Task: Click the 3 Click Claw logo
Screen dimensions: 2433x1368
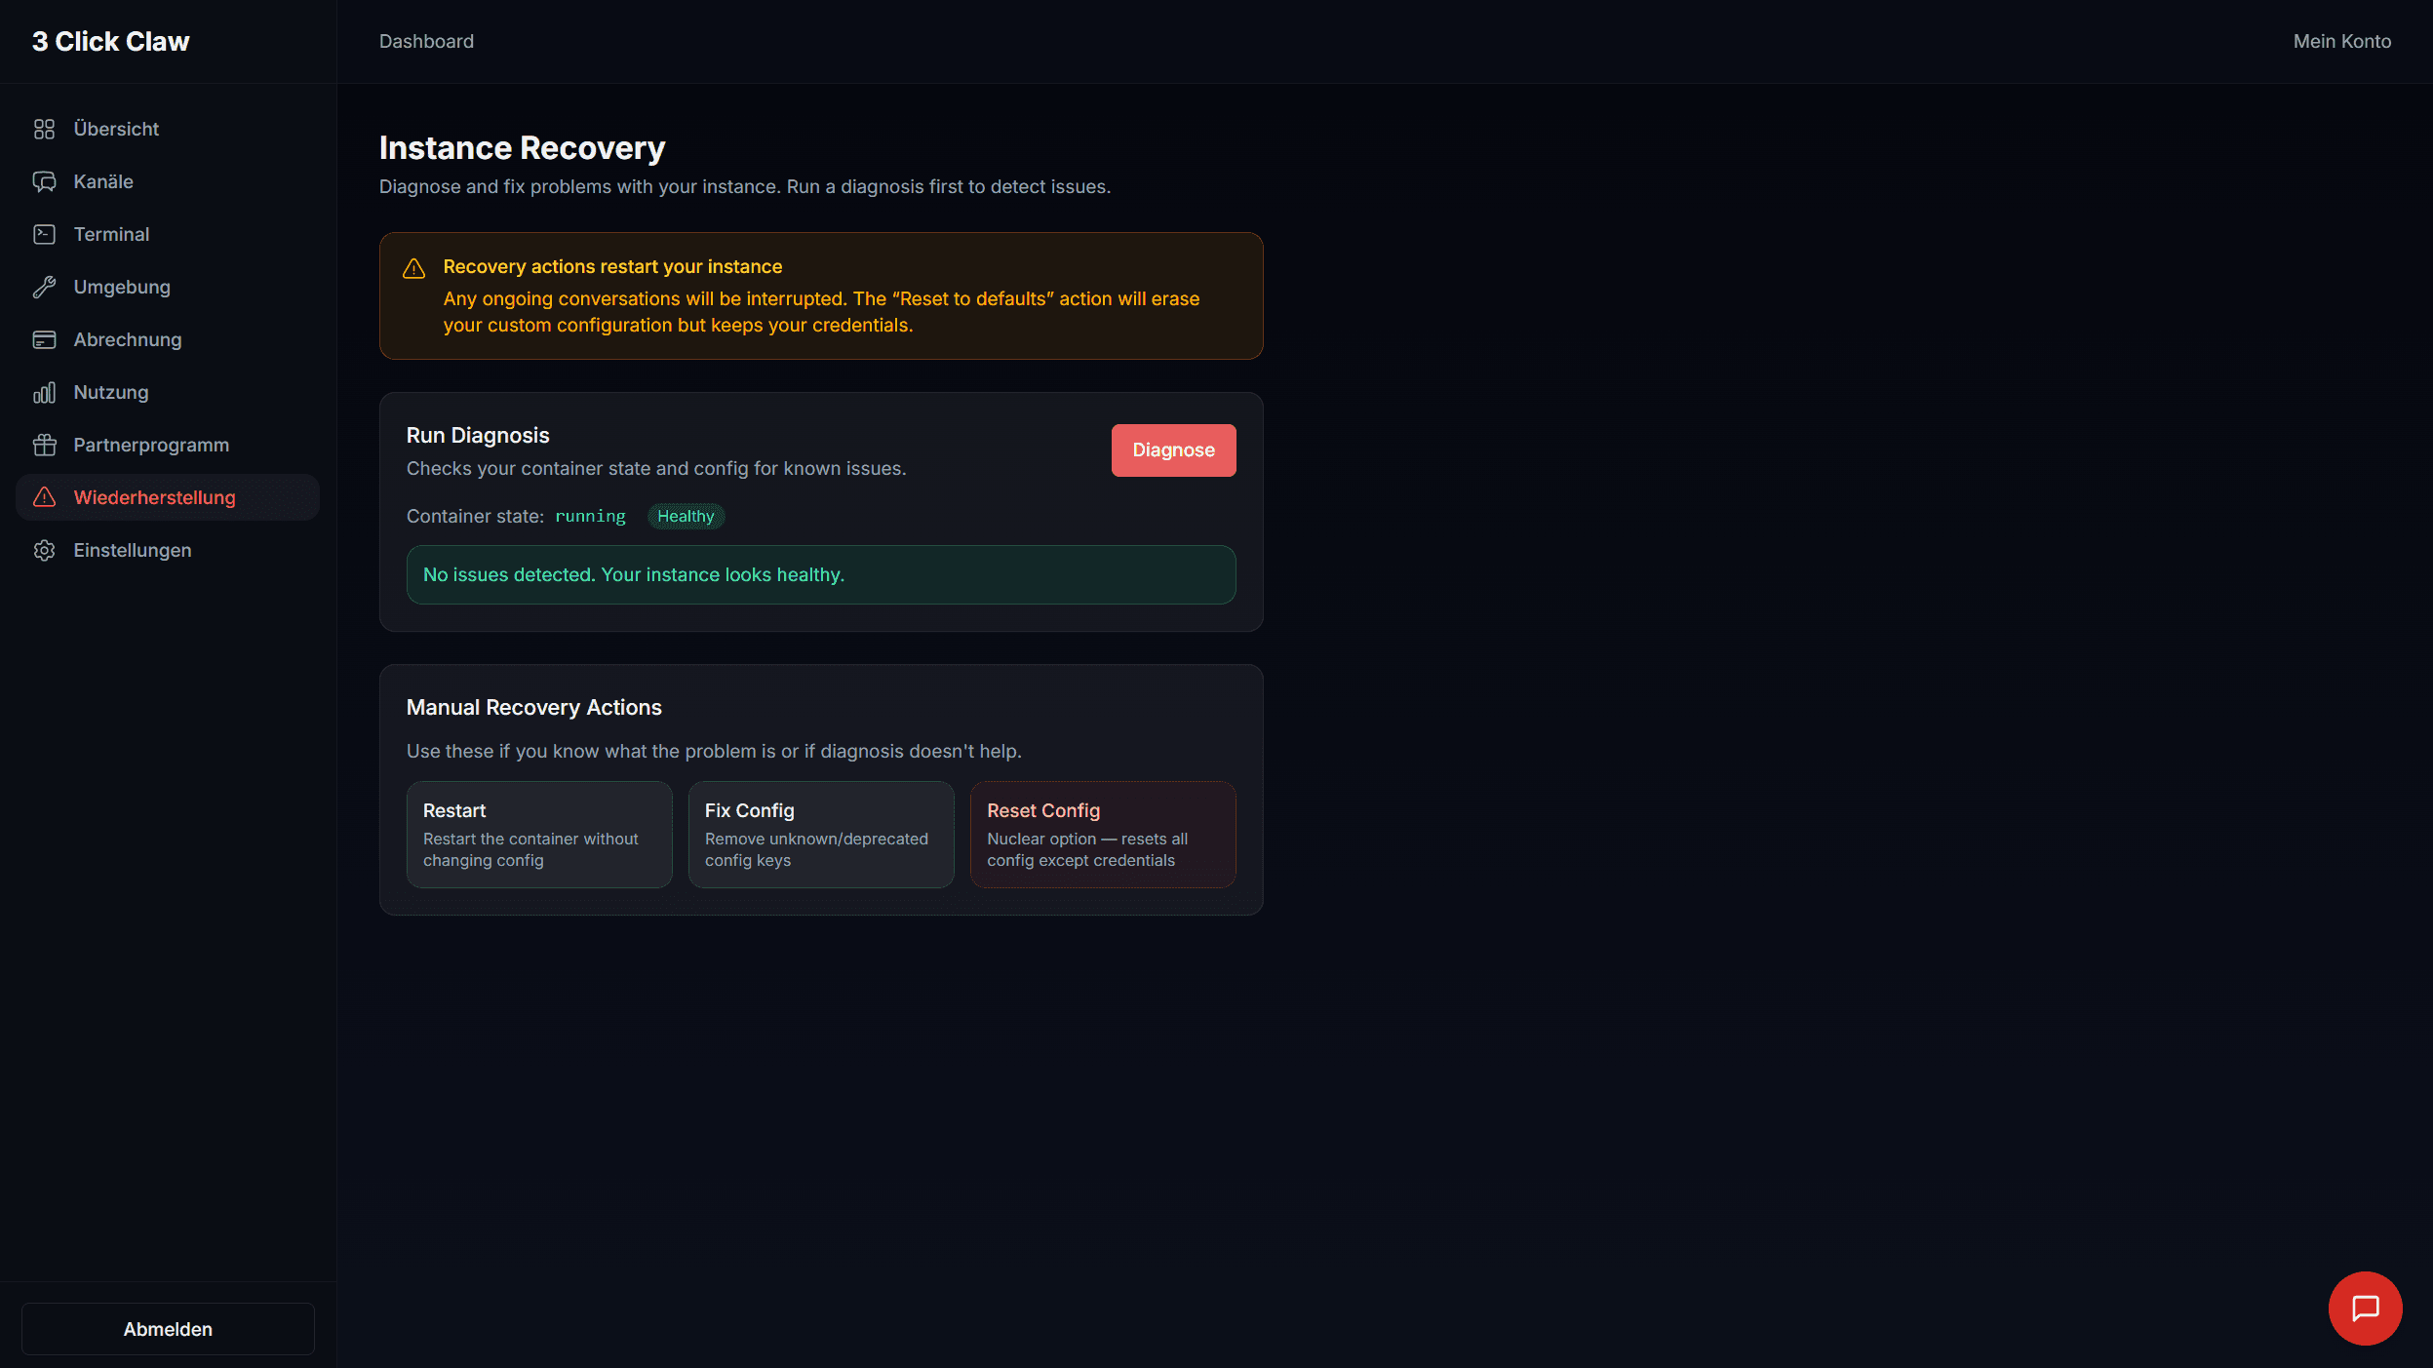Action: click(110, 41)
